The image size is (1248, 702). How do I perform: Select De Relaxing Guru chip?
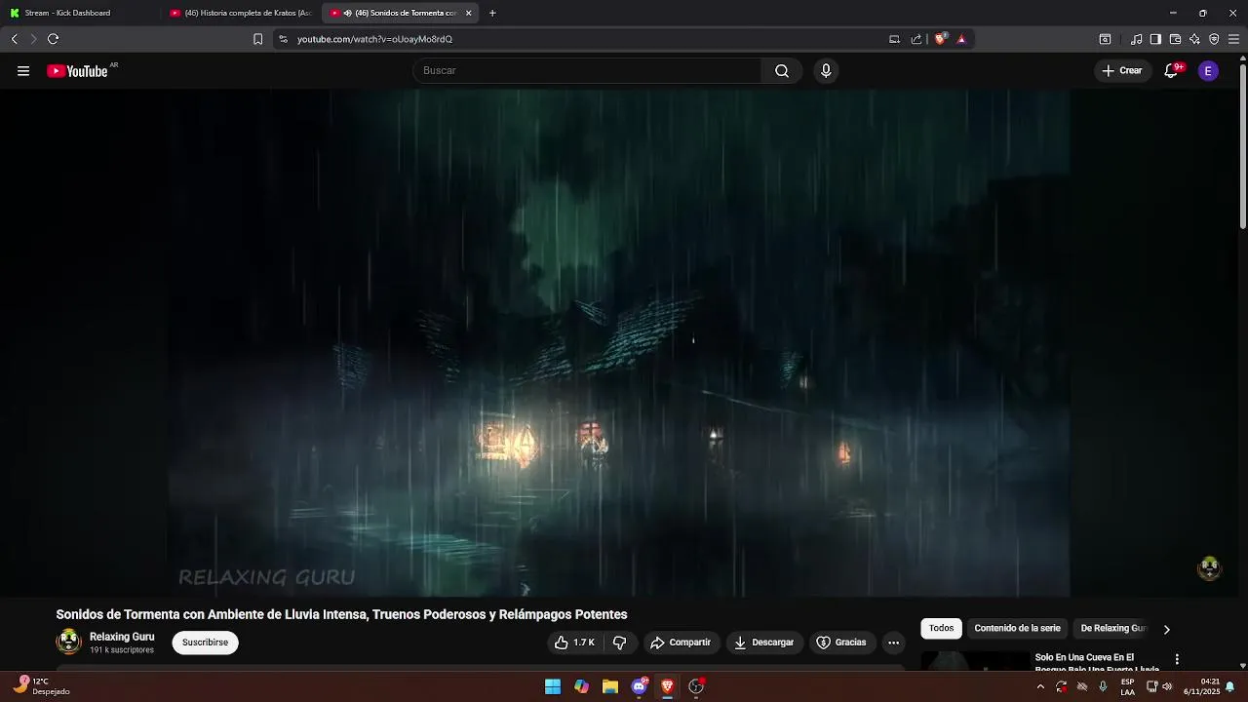click(1113, 629)
